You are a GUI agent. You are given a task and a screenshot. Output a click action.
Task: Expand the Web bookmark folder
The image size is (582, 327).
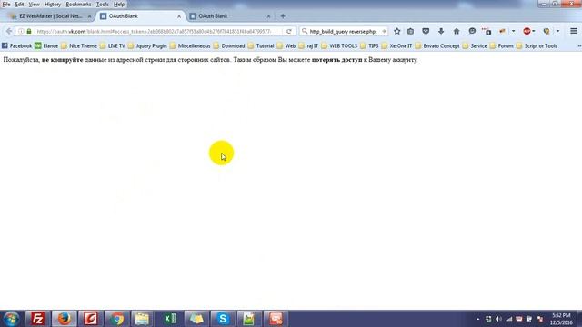[x=286, y=46]
